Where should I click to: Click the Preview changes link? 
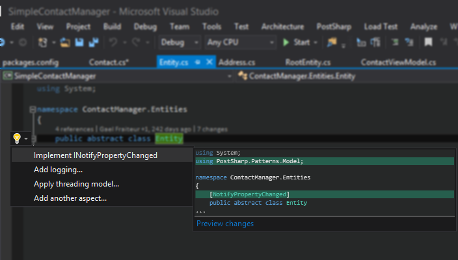[x=225, y=224]
